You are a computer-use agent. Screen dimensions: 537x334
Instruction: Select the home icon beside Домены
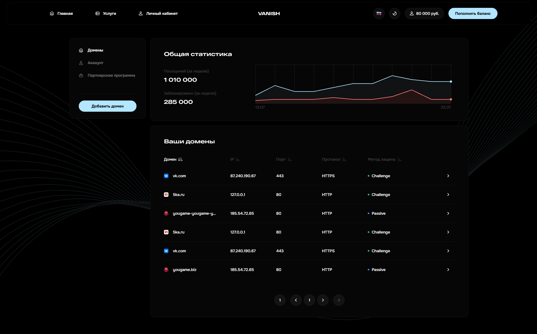[x=81, y=50]
